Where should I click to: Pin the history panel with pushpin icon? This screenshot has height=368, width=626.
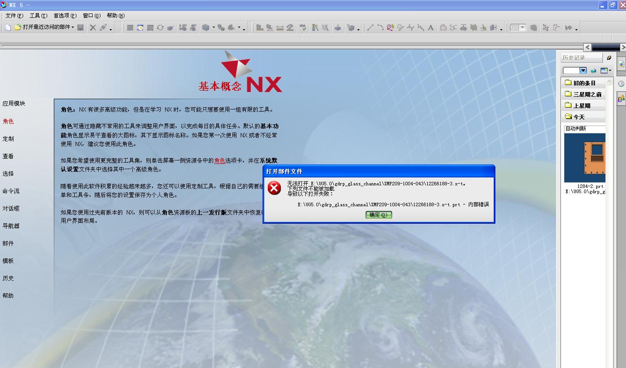[609, 58]
